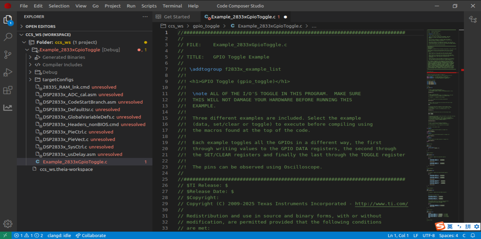481x239 pixels.
Task: Open DSP2833x_Headers_nonBIOS.cmd file
Action: click(81, 124)
